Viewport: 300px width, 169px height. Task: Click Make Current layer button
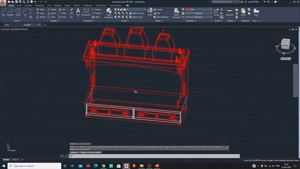pyautogui.click(x=136, y=13)
